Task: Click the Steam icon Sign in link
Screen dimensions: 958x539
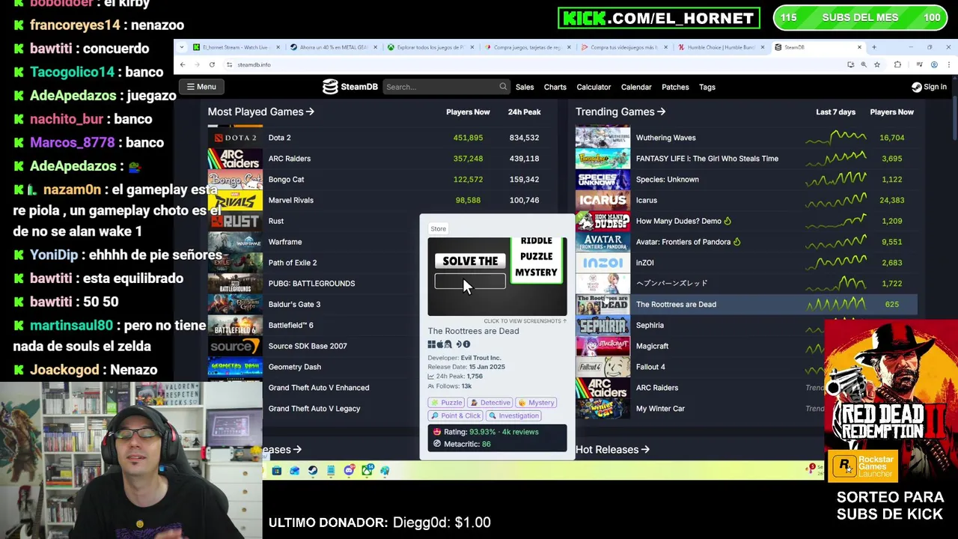Action: 929,87
